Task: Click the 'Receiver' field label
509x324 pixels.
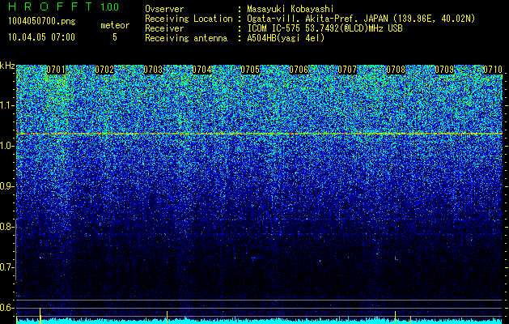Action: click(x=164, y=28)
